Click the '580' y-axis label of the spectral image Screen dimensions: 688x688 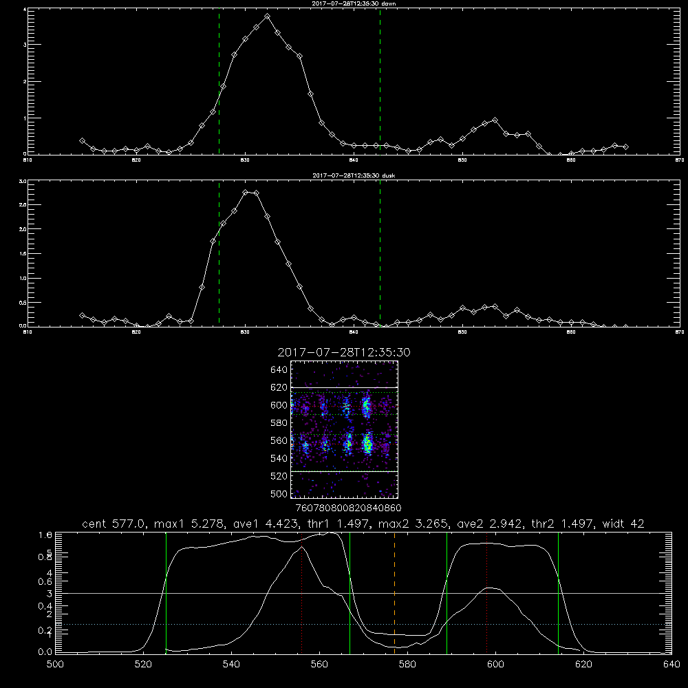pos(279,423)
